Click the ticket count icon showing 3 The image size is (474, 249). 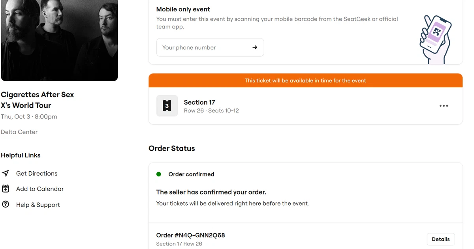coord(167,106)
